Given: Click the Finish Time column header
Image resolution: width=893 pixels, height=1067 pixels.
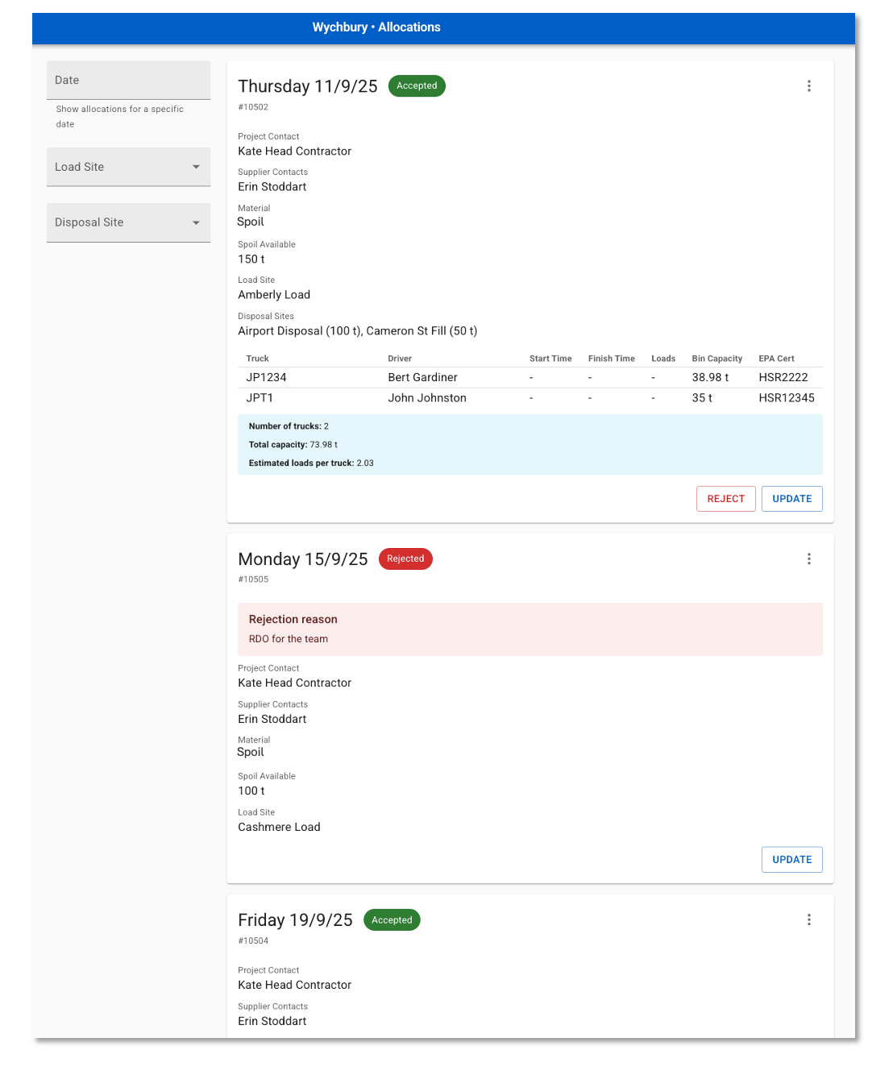Looking at the screenshot, I should [x=611, y=359].
